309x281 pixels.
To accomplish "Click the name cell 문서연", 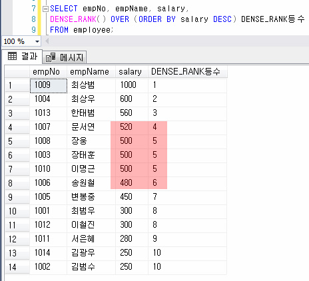I will (91, 127).
